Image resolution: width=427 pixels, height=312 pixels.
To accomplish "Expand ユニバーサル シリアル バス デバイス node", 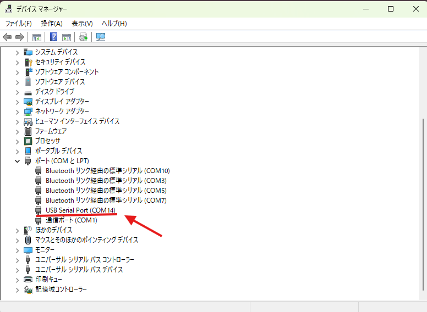I will 17,270.
